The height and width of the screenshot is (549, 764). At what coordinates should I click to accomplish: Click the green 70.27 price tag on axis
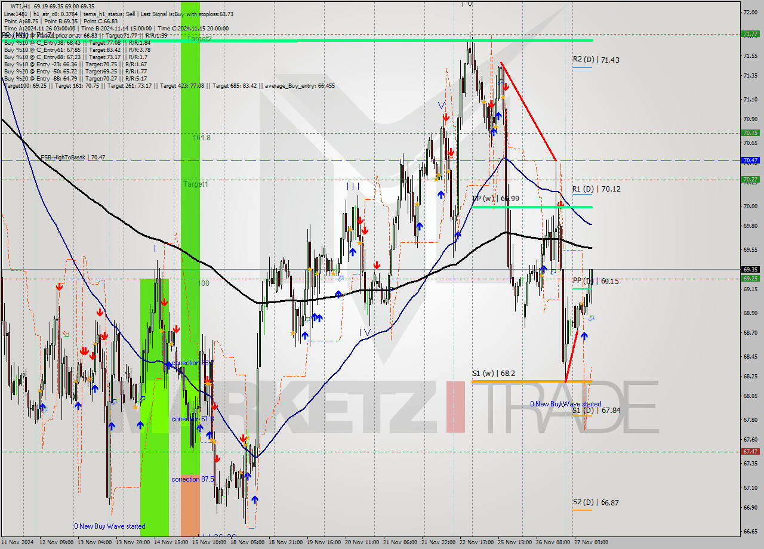coord(750,179)
